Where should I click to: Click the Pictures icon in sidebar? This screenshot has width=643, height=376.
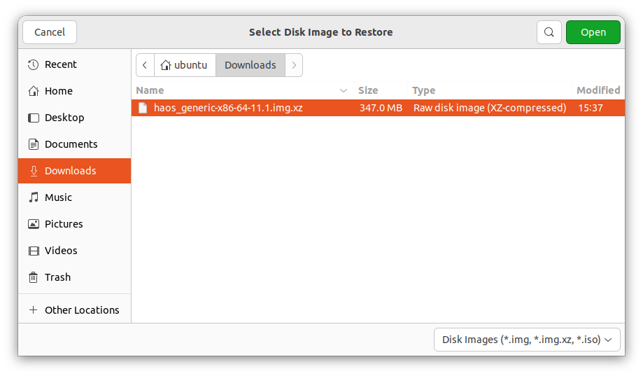click(x=33, y=224)
